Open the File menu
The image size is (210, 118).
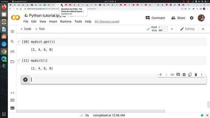[x=26, y=22]
